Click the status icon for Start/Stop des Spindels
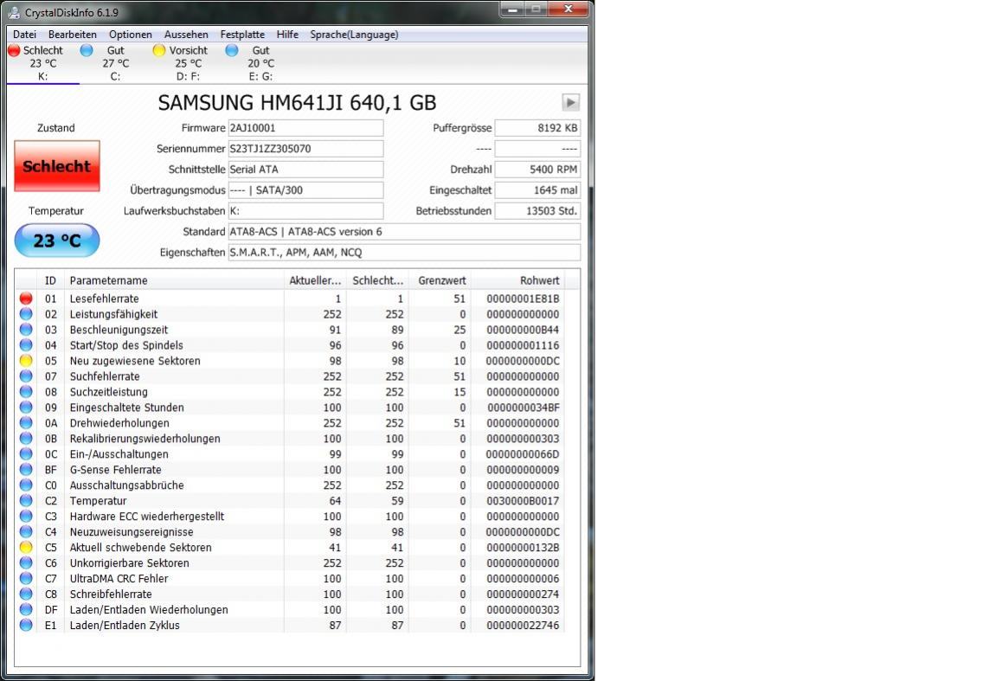The image size is (996, 681). click(26, 345)
